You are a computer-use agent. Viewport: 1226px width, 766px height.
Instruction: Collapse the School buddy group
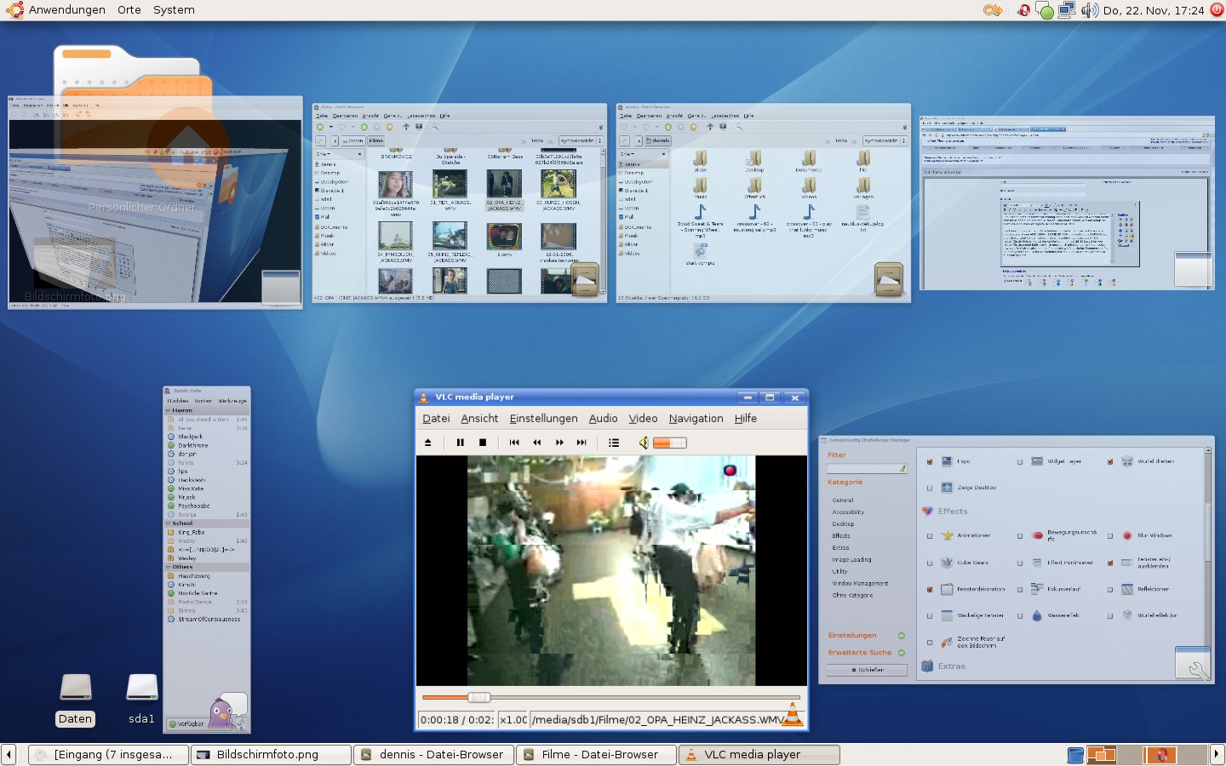tap(169, 523)
